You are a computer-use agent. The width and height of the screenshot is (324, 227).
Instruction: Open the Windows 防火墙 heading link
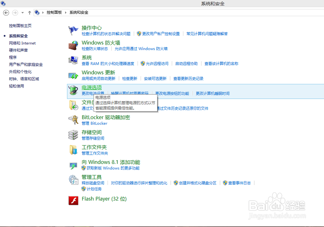click(101, 43)
